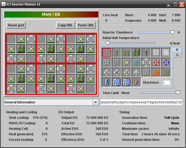This screenshot has height=148, width=186.
Task: Choose the yellow-cross heat vent in palette
Action: coord(126,62)
